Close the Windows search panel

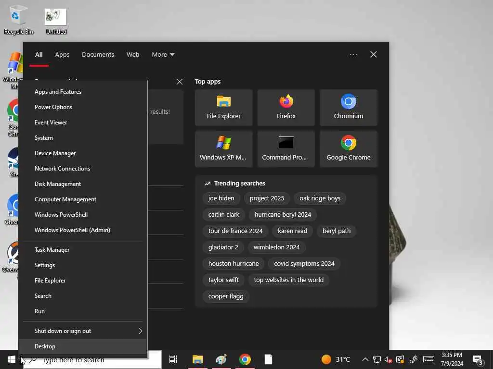point(374,55)
